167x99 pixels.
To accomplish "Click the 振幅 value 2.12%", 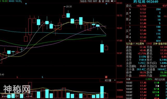I will click(142, 57).
